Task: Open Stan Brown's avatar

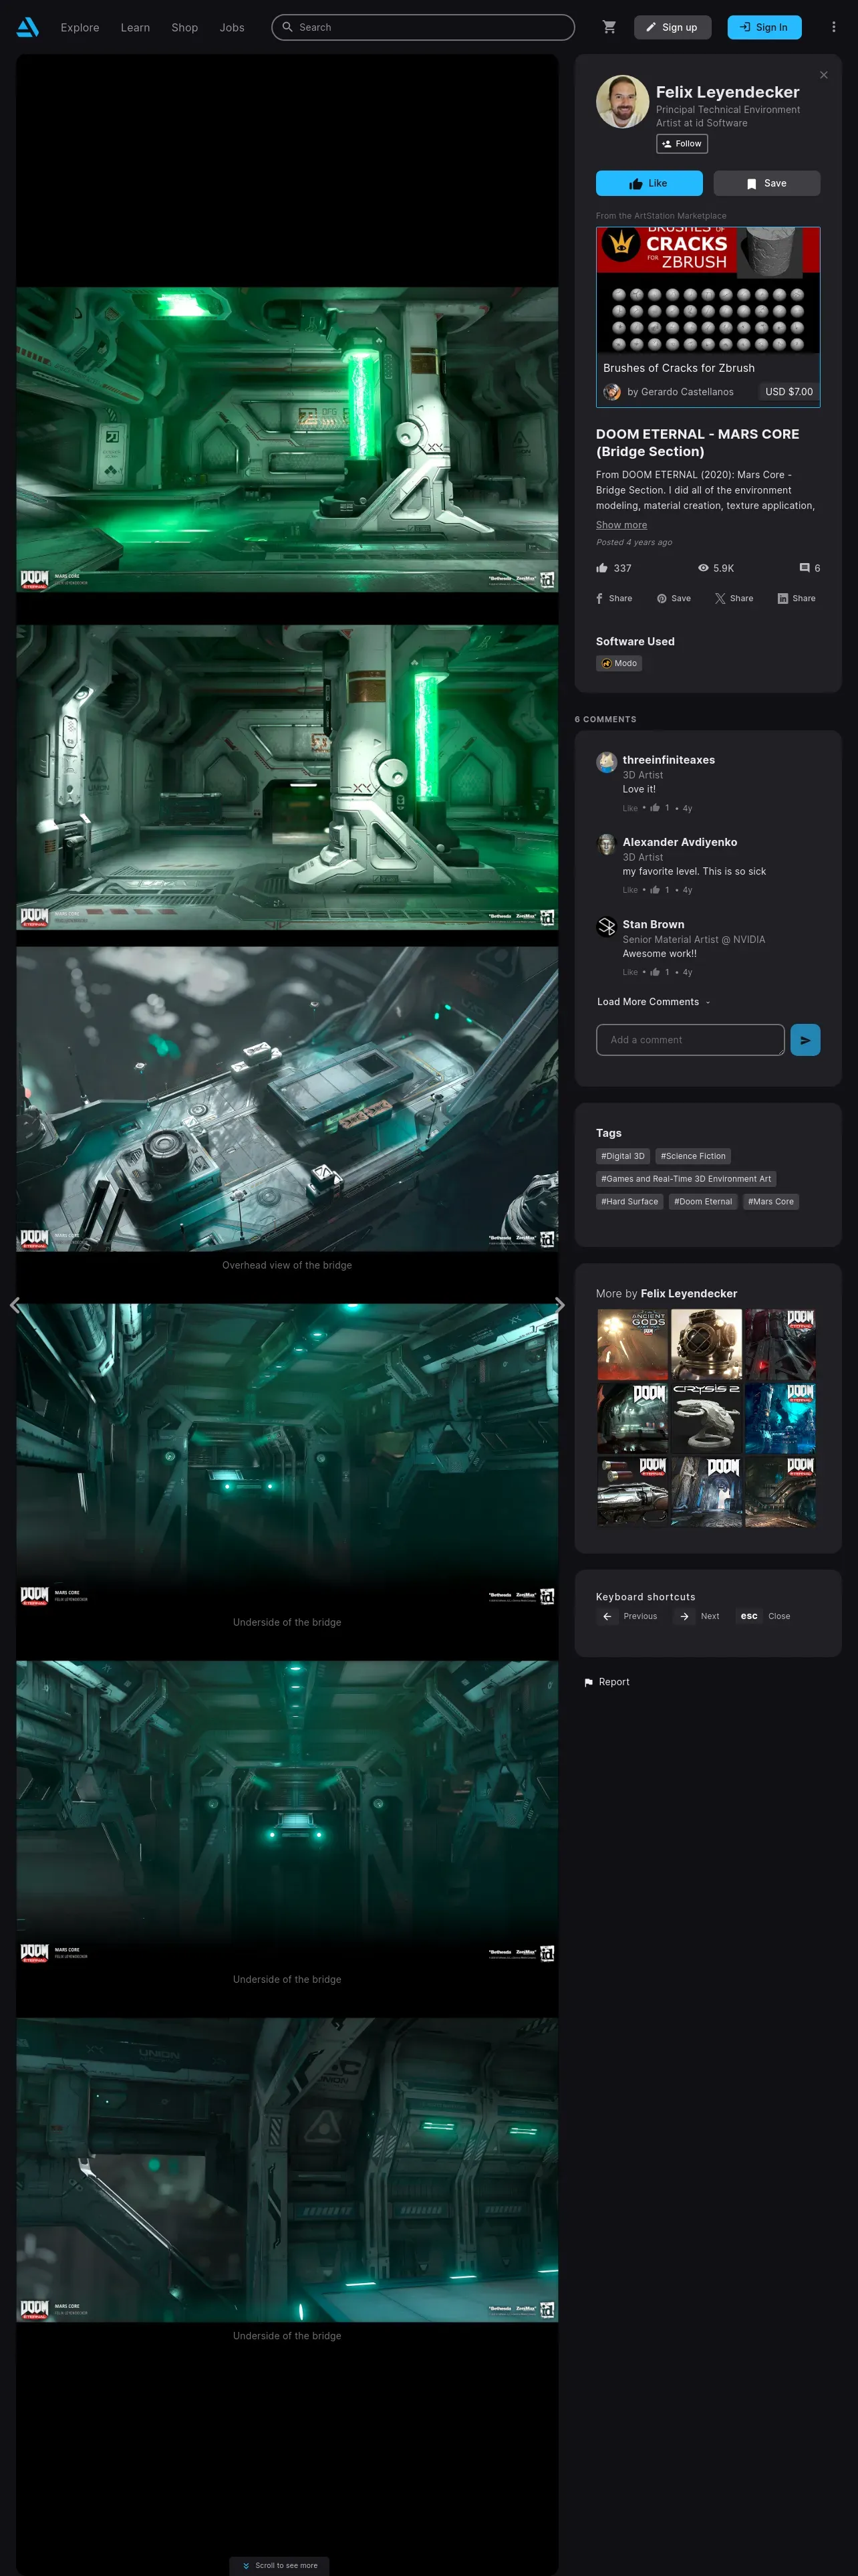Action: click(x=606, y=926)
